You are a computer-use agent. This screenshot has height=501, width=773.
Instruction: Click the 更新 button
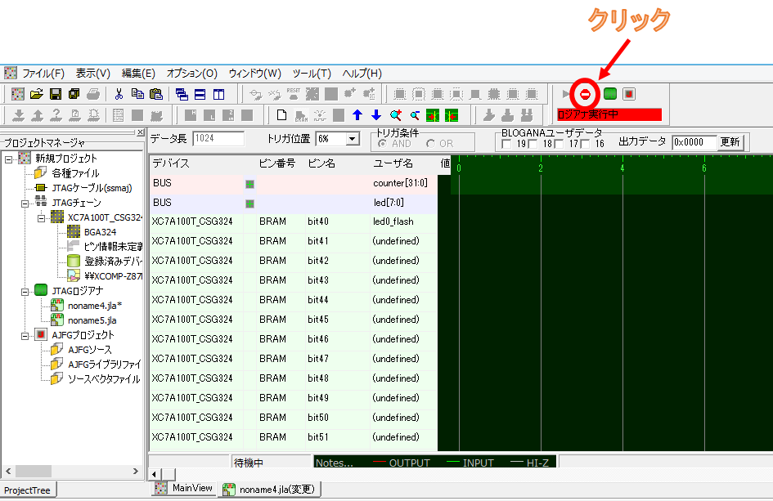click(x=730, y=142)
